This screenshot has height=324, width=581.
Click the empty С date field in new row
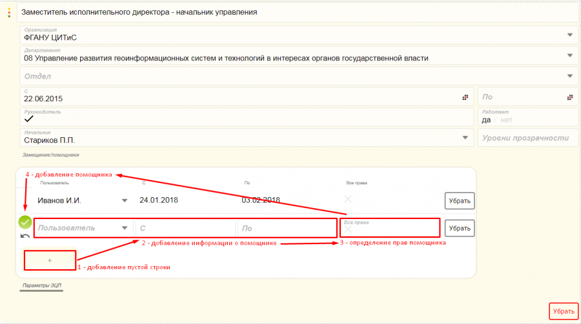coord(185,228)
